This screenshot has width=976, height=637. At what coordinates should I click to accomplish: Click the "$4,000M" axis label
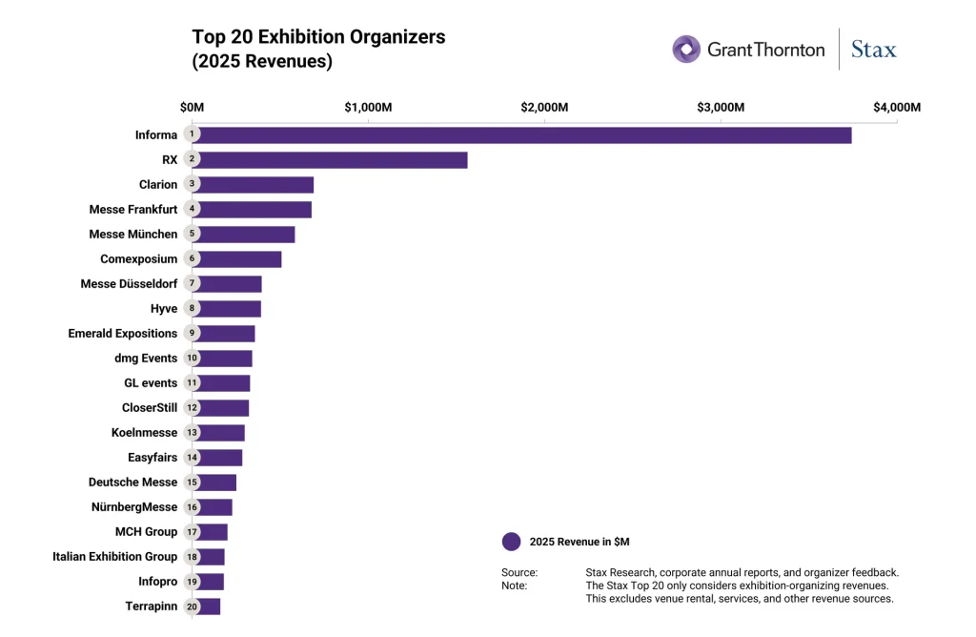(x=897, y=107)
